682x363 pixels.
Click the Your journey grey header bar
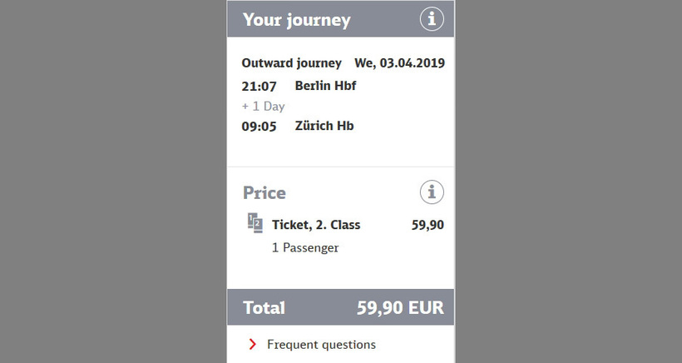340,19
